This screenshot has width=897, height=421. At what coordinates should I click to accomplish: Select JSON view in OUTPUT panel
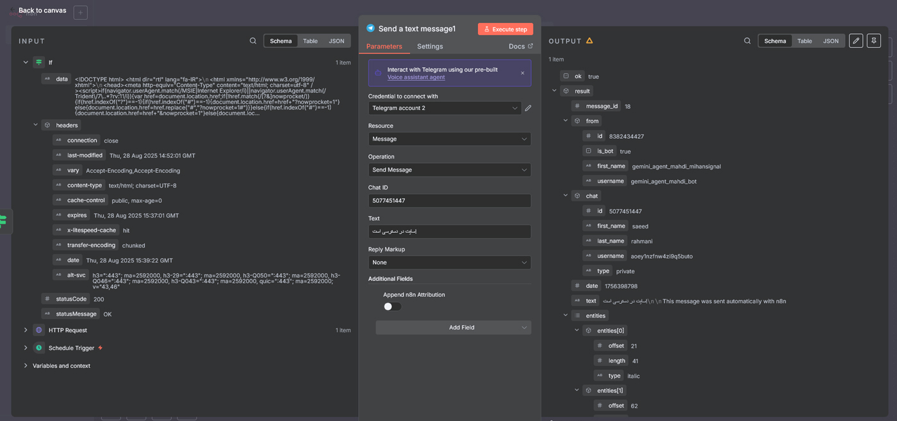tap(830, 41)
